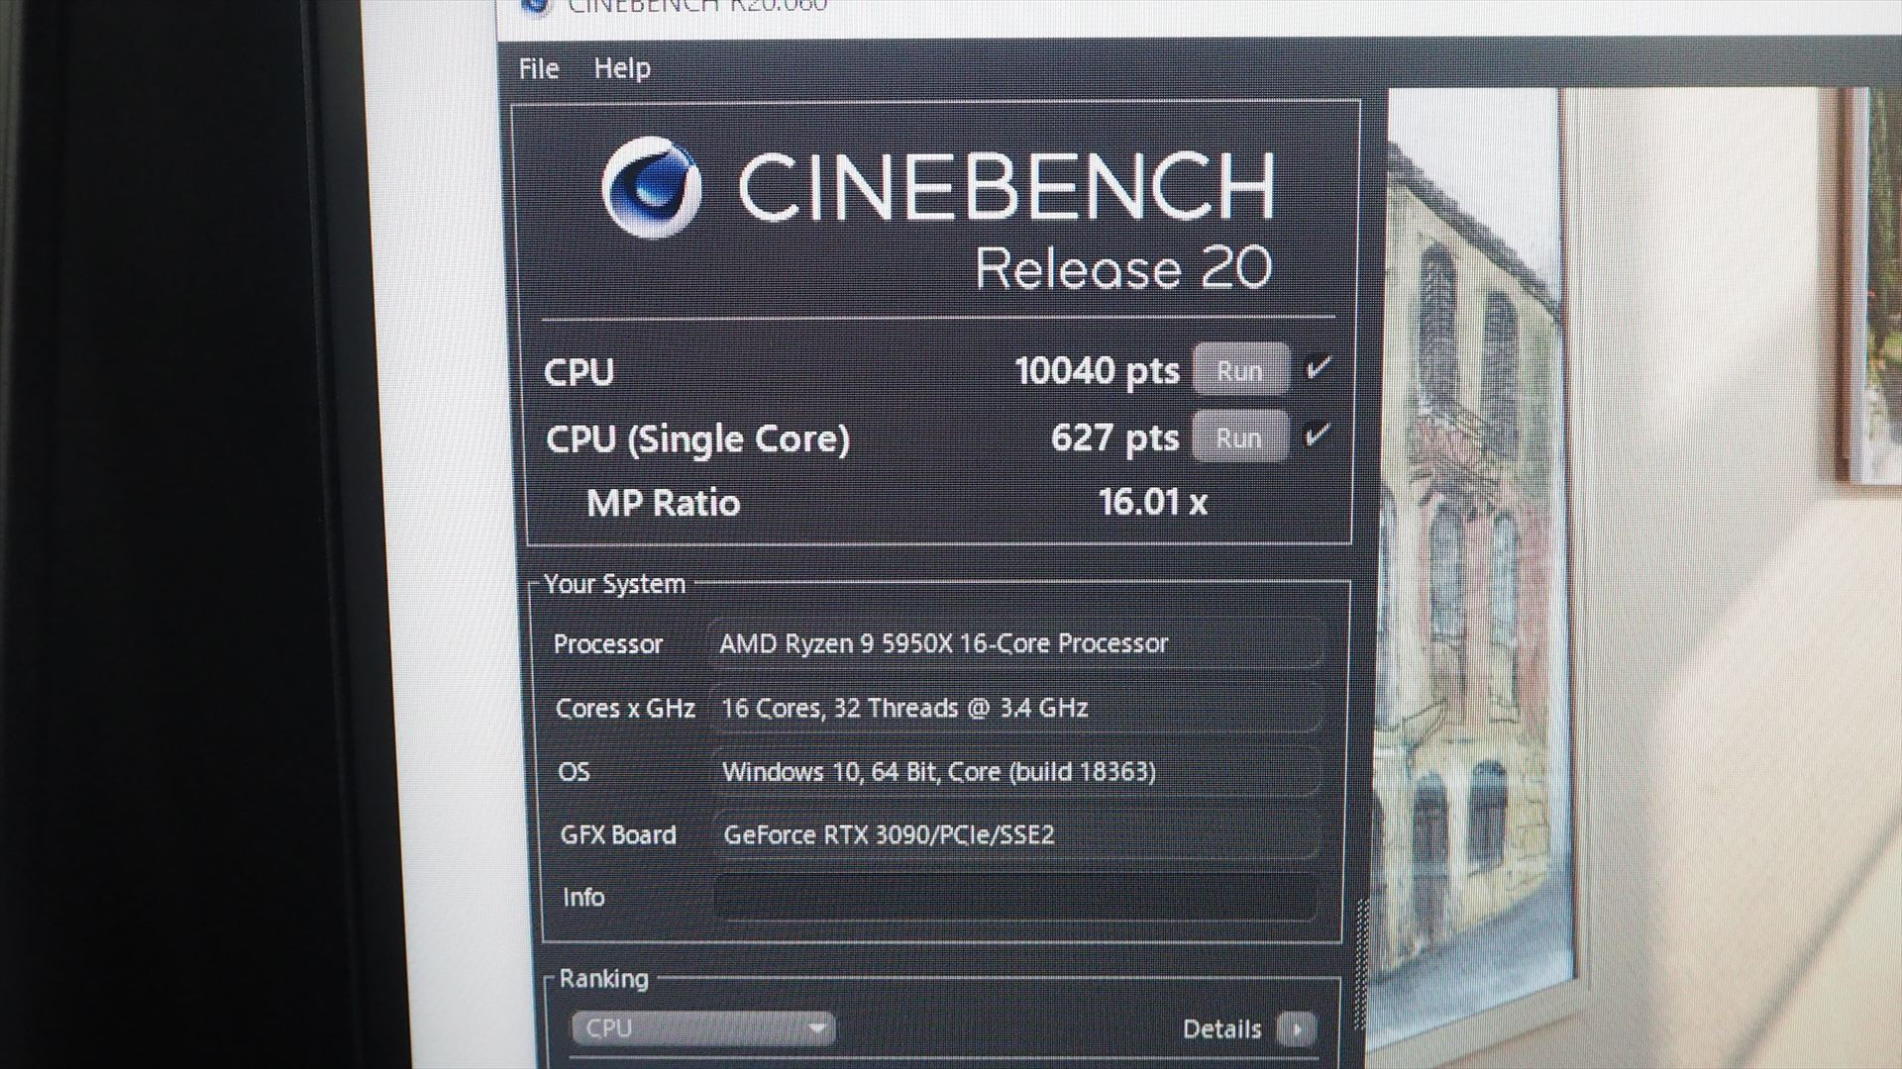Click the application icon in the title bar
The image size is (1902, 1069).
pos(535,6)
